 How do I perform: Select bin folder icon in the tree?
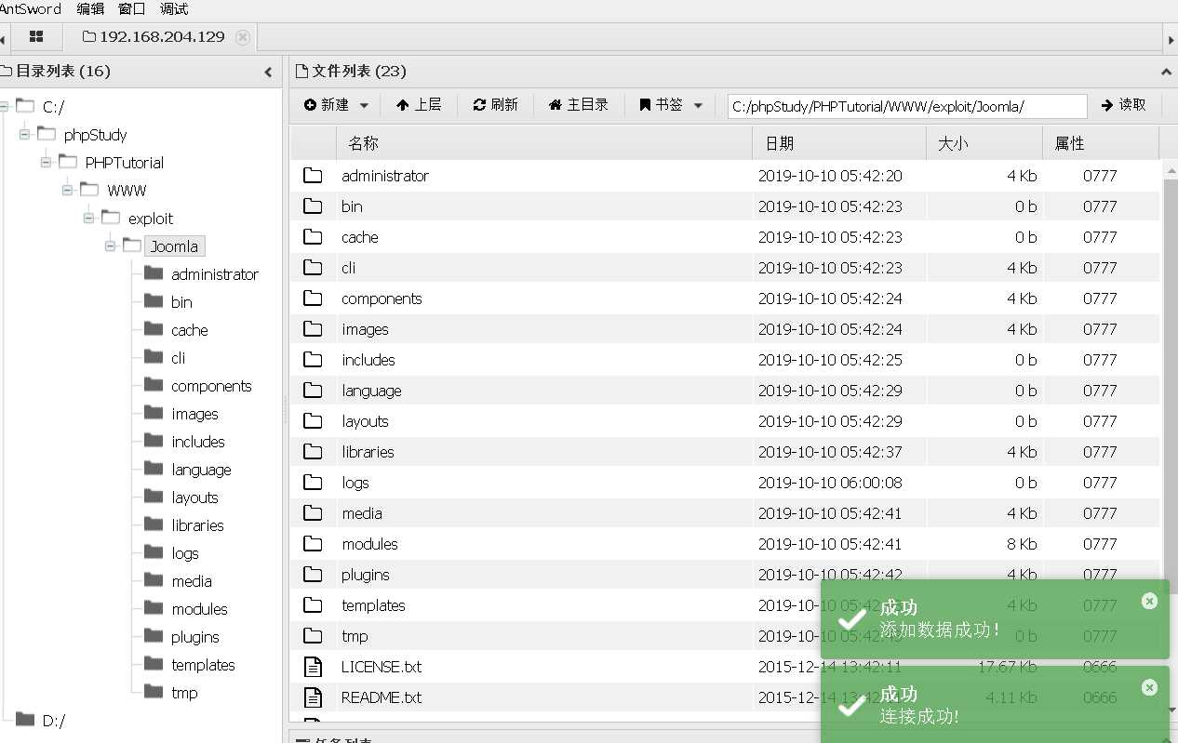pos(154,301)
